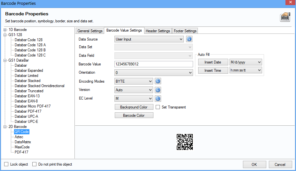Click the Barcode Value input field
This screenshot has width=296, height=171.
coord(153,64)
